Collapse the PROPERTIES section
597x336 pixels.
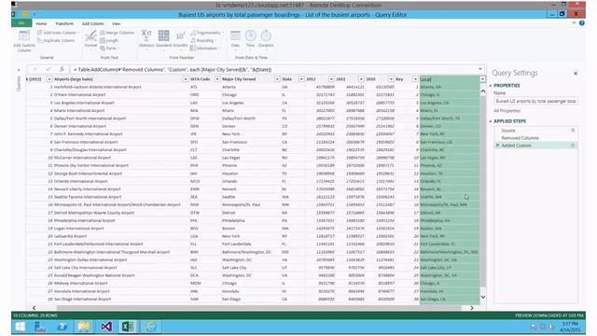[x=491, y=86]
